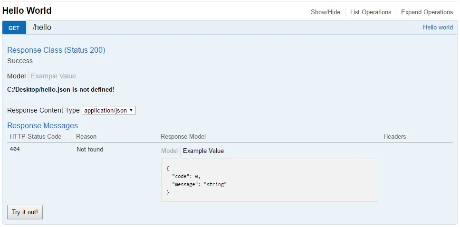Viewport: 460px width, 227px height.
Task: Click the 404 status code cell
Action: click(15, 149)
